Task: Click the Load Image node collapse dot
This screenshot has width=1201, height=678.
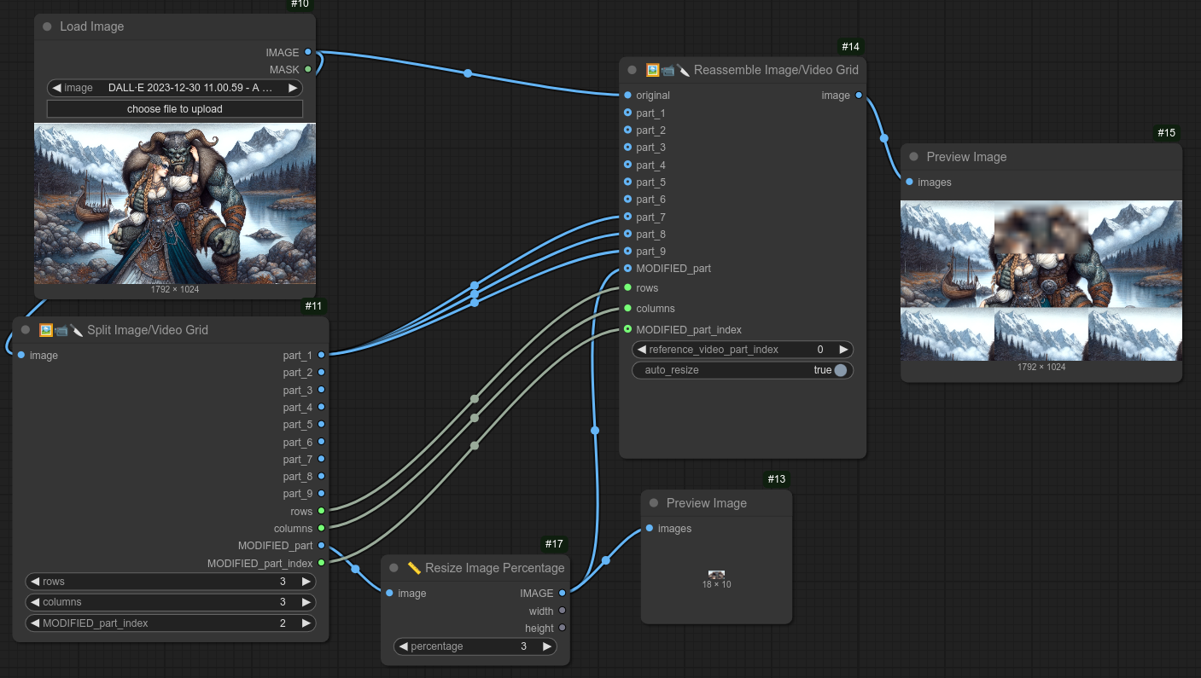Action: pos(47,26)
